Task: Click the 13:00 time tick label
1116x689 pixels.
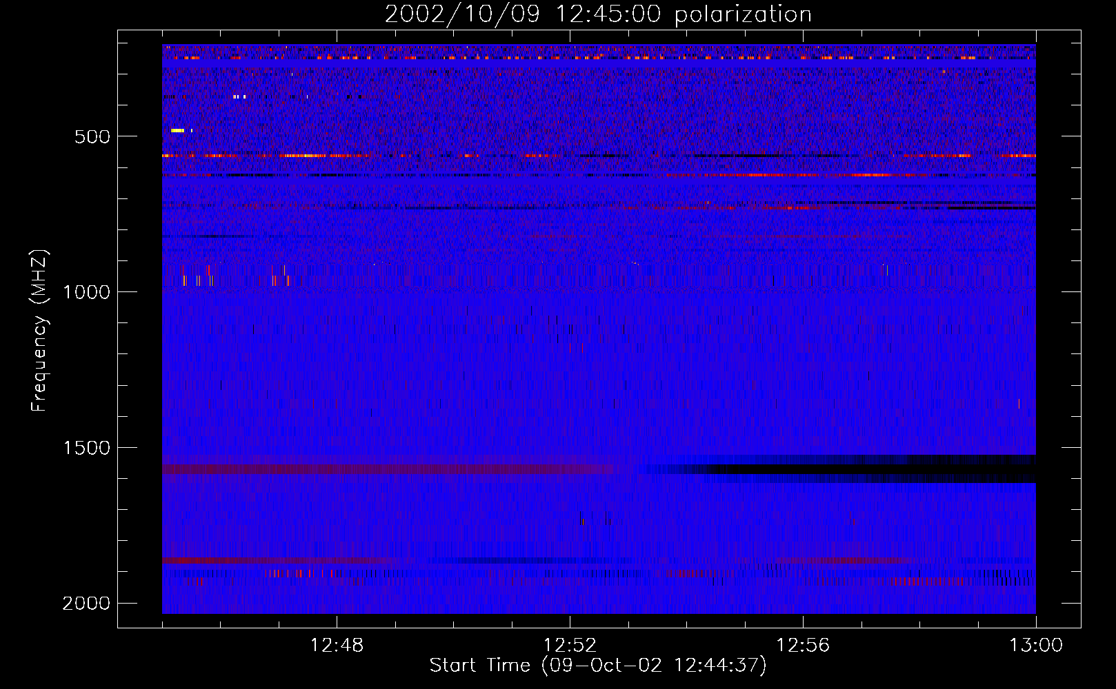Action: pos(1036,646)
